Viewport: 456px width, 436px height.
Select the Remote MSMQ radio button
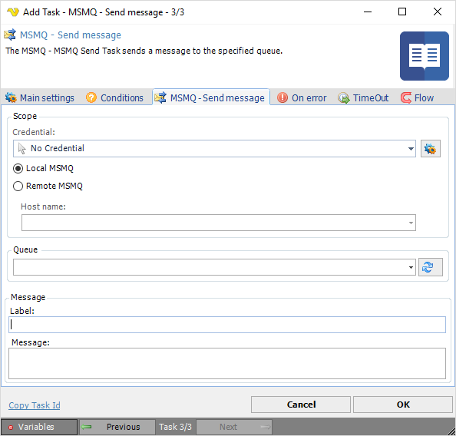click(18, 187)
